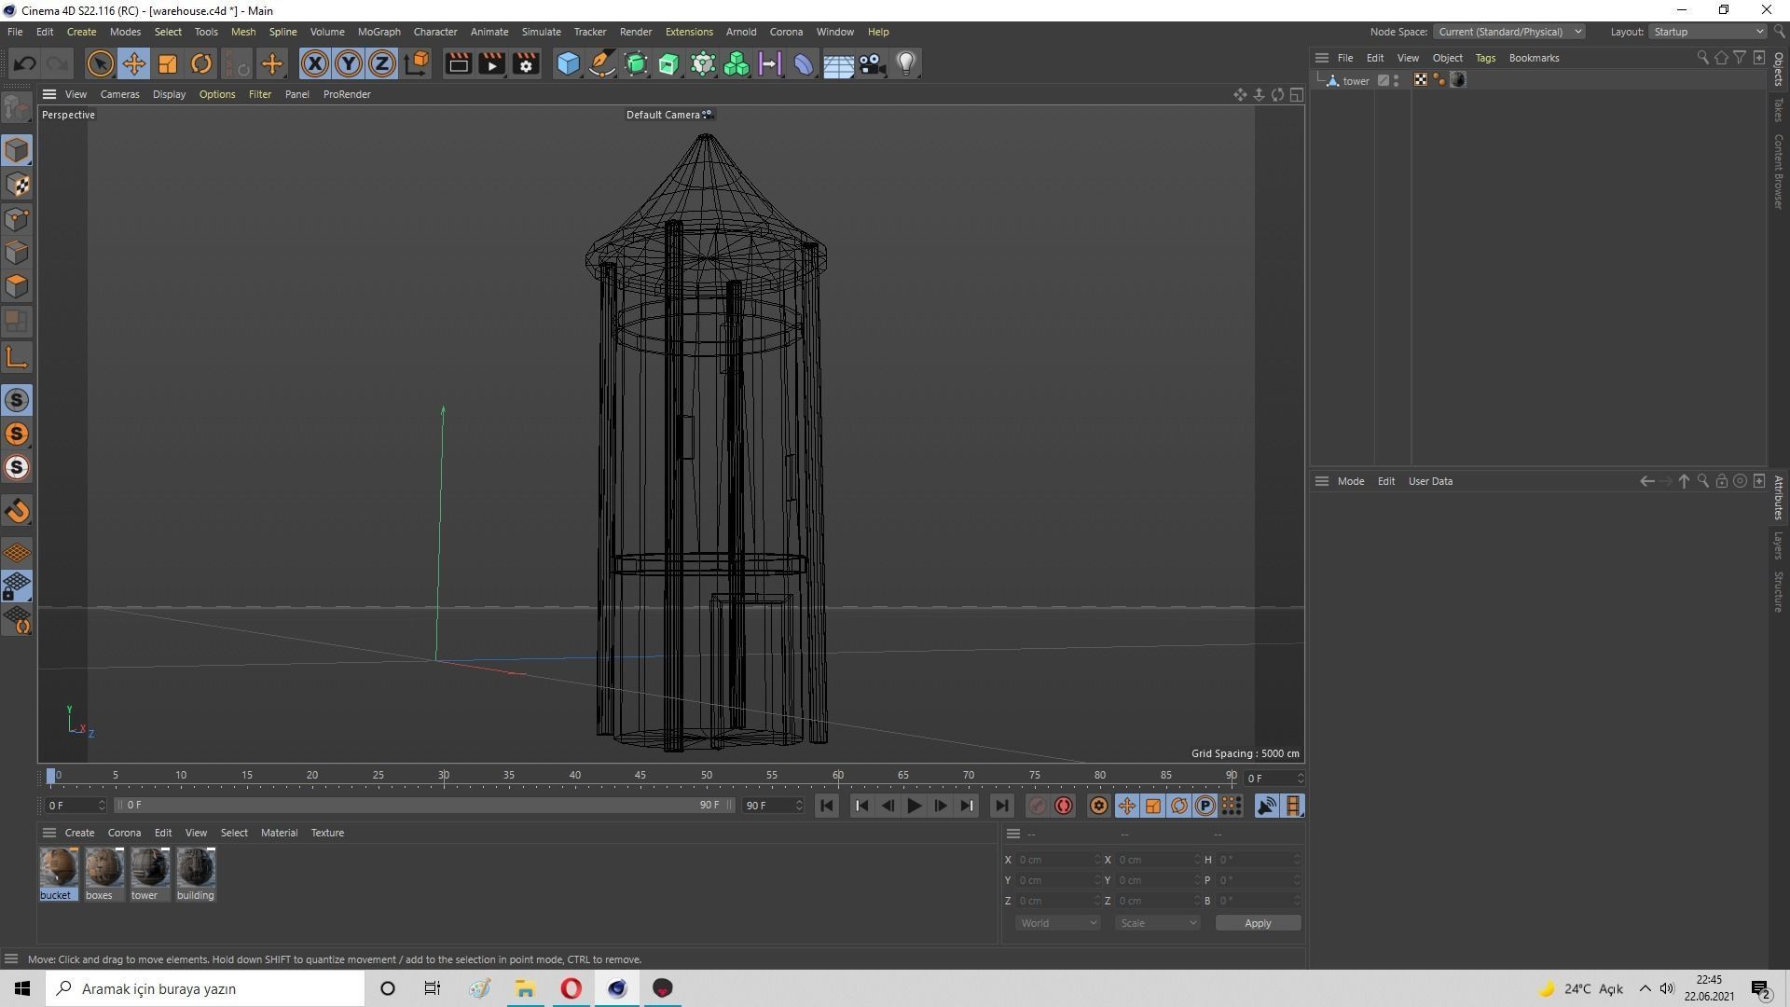This screenshot has width=1790, height=1007.
Task: Open Material manager Create menu
Action: click(x=79, y=833)
